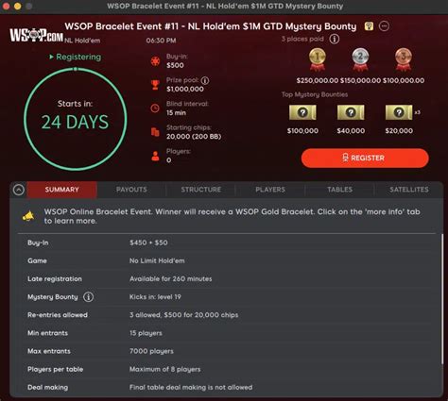This screenshot has height=401, width=448.
Task: Open the SATELLITES tab
Action: (409, 190)
